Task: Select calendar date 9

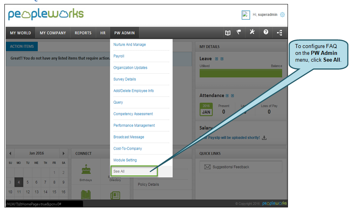Action: (x=63, y=182)
